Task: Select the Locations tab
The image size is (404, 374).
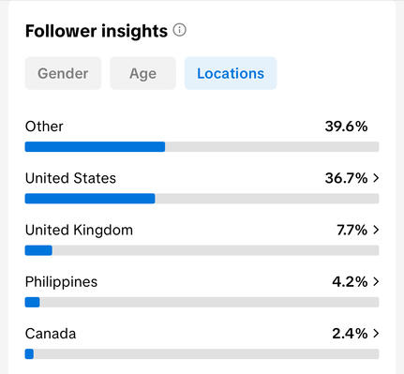Action: click(231, 73)
